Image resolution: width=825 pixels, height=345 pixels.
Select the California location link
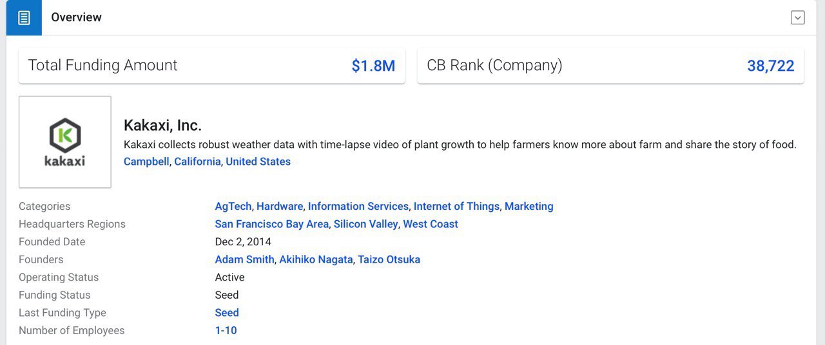(197, 162)
